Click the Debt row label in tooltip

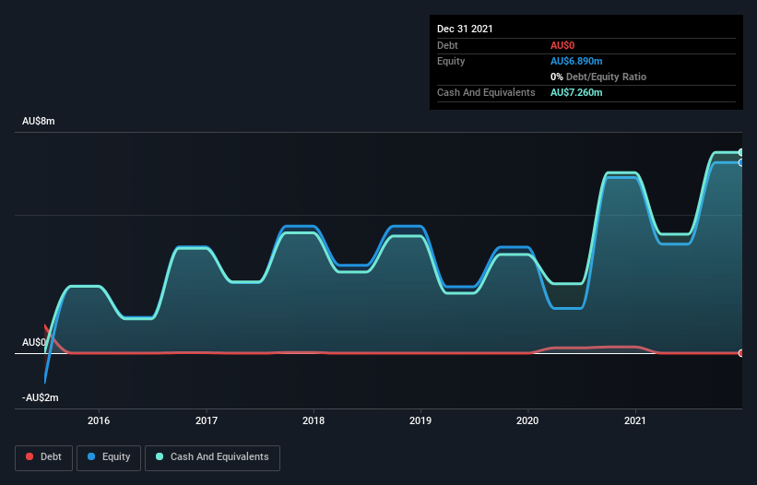(447, 45)
